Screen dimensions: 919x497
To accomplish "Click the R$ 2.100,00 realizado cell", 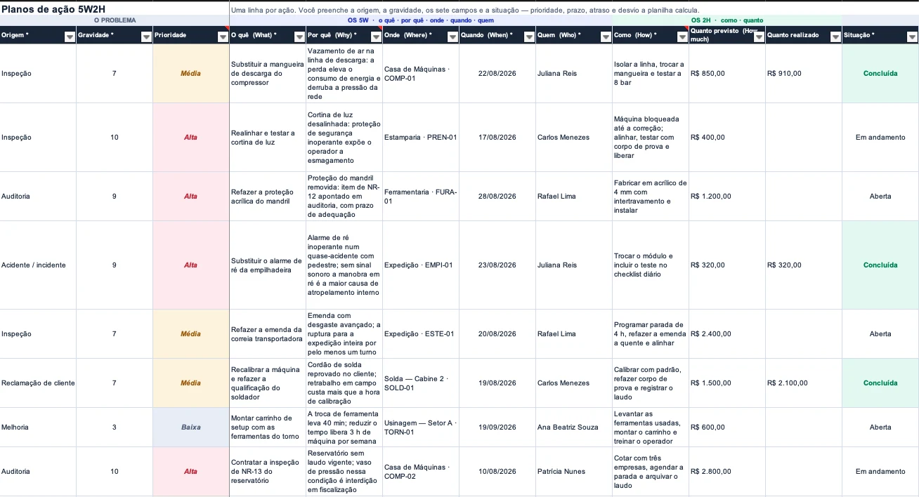I will click(x=804, y=383).
